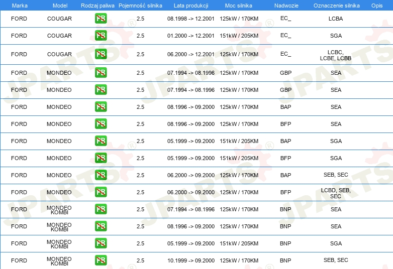Click the Rodzaj paliwa column header
This screenshot has width=393, height=269.
click(97, 6)
